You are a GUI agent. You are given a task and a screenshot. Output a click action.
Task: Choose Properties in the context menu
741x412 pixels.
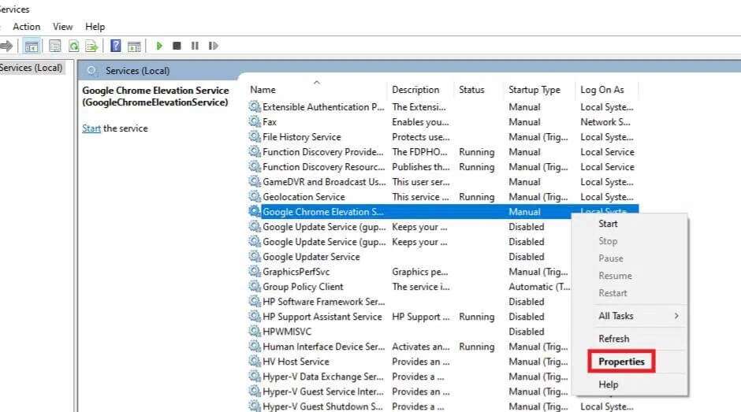(x=621, y=362)
